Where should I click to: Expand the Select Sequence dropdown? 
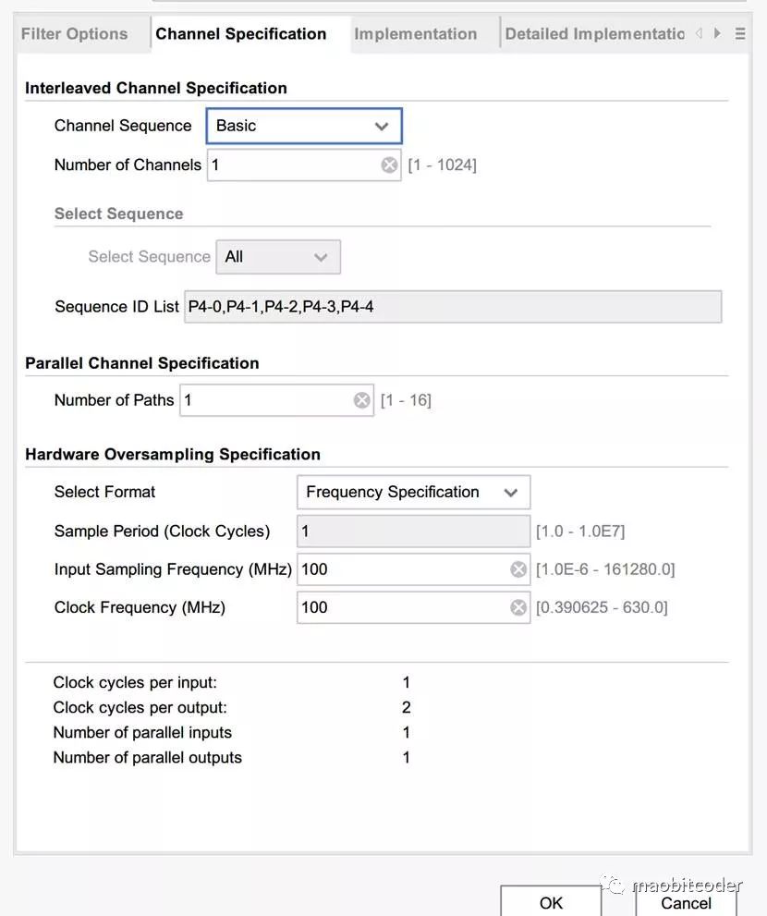coord(278,257)
